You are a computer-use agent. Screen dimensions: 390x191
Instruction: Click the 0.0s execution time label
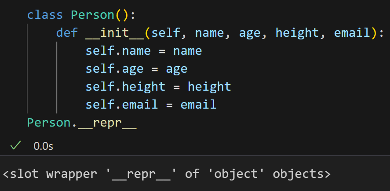click(x=43, y=146)
